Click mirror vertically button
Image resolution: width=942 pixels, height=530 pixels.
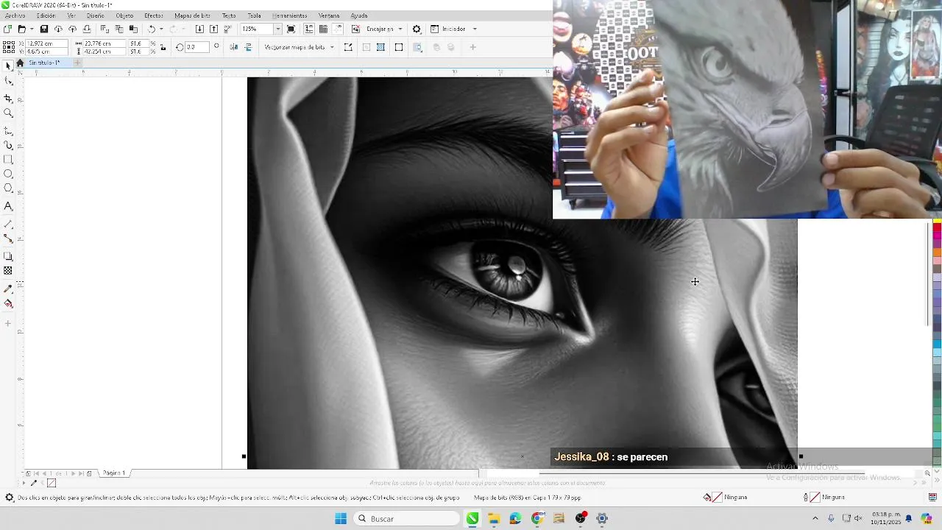point(248,47)
